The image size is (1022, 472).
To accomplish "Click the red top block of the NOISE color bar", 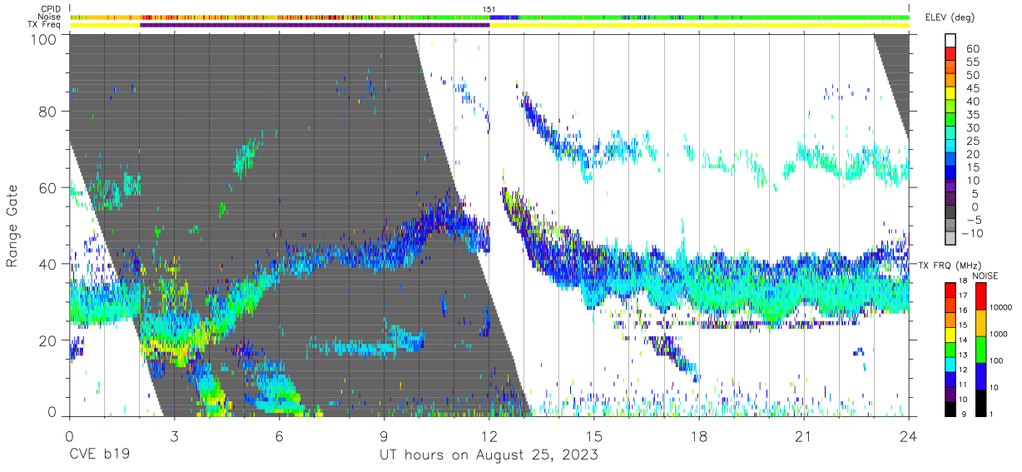I will point(982,296).
